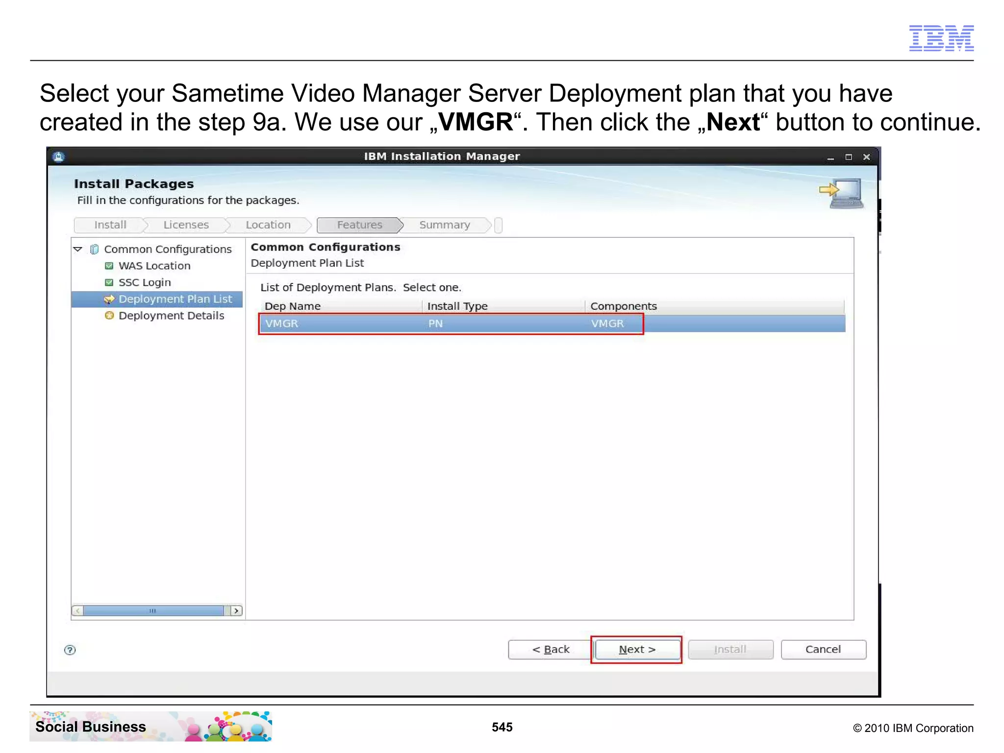Screen dimensions: 1004x753
Task: Select Common Configurations tree item
Action: (x=168, y=249)
